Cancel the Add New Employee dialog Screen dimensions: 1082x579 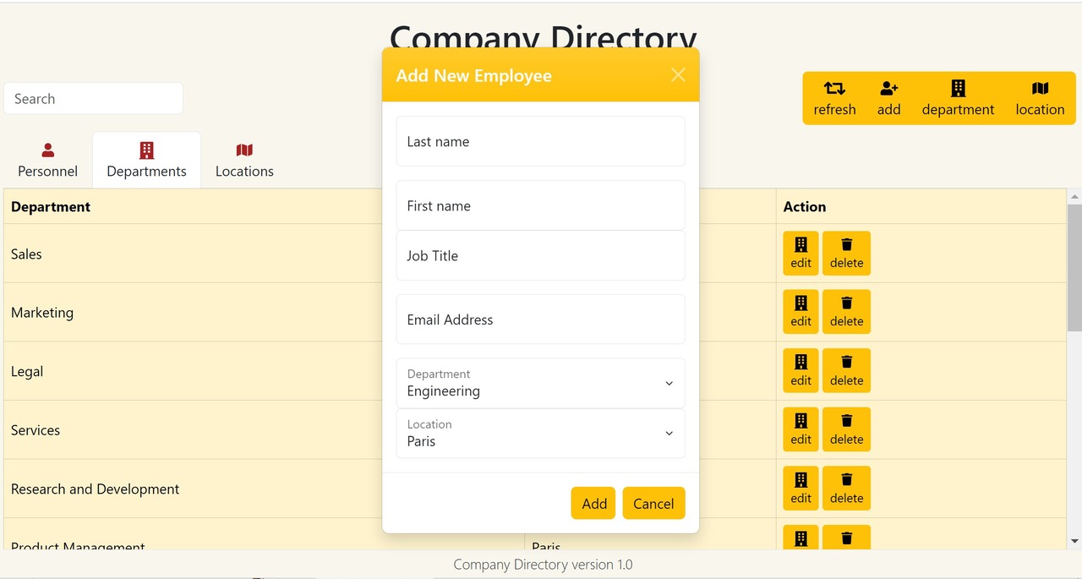[x=653, y=503]
